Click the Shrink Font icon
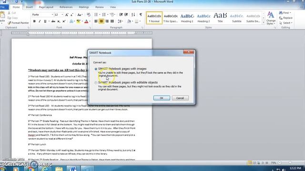This screenshot has height=171, width=305. [72, 15]
